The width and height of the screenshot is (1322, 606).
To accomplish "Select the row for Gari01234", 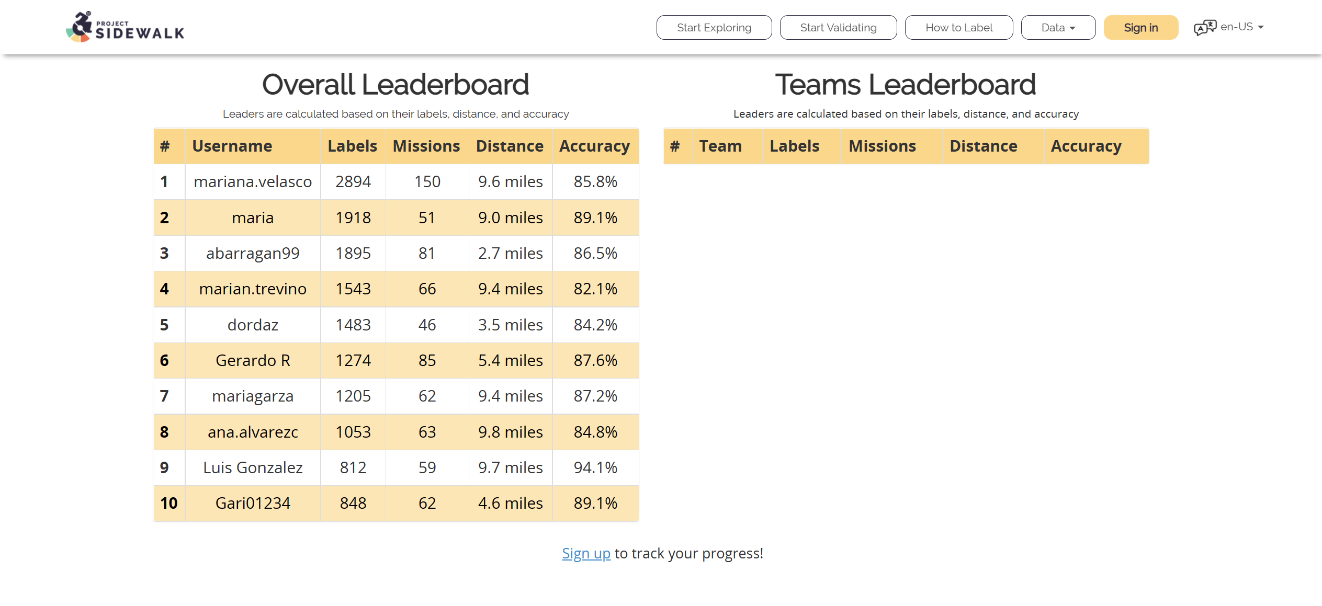I will coord(253,502).
